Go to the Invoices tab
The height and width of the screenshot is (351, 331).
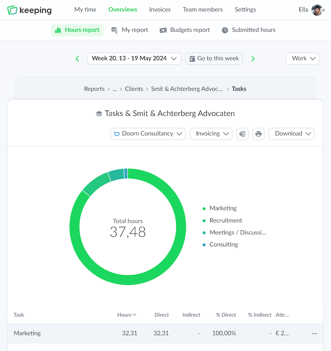[160, 10]
